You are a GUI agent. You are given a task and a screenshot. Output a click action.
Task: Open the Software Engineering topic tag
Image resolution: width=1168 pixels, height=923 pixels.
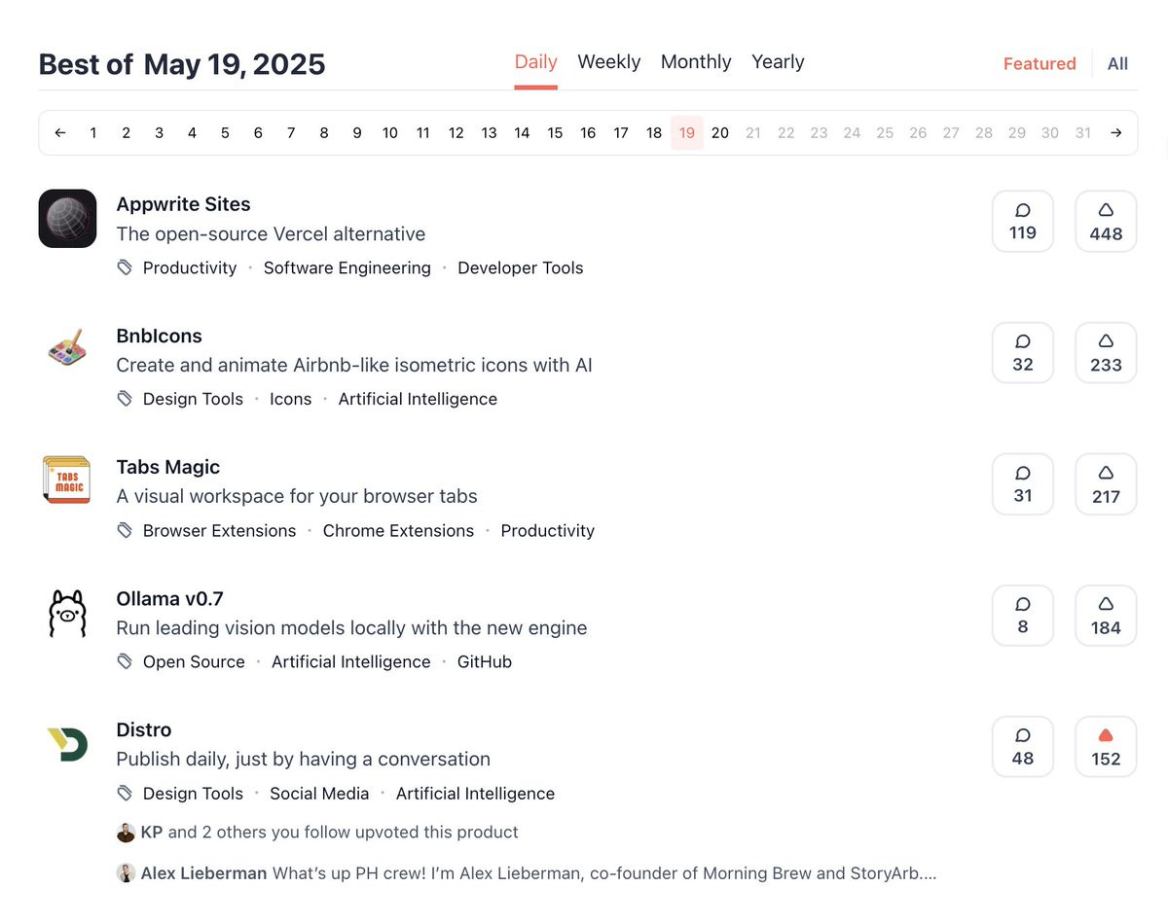pyautogui.click(x=347, y=268)
